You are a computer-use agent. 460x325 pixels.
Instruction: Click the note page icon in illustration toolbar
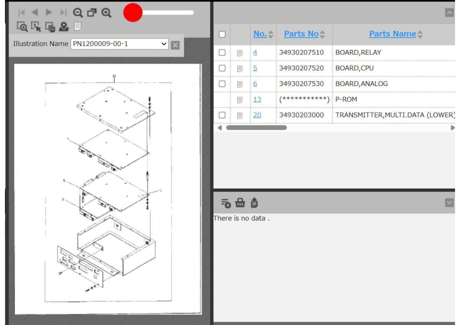[x=78, y=26]
